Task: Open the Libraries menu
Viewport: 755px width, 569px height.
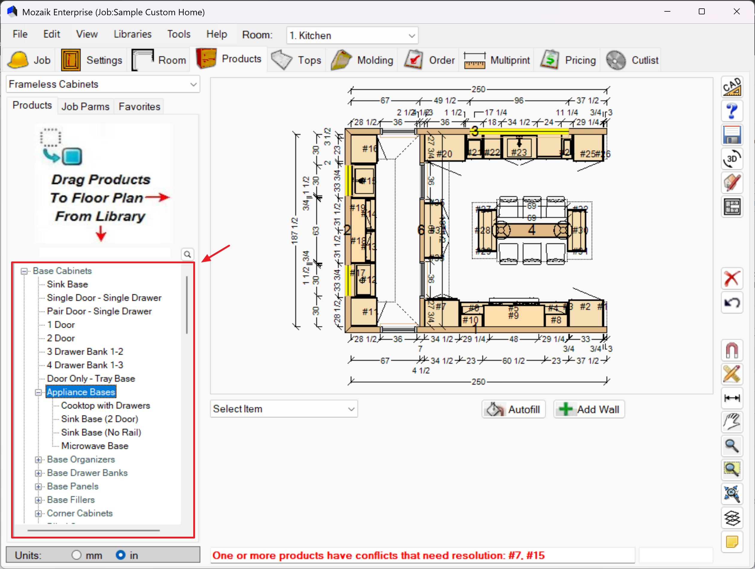Action: pyautogui.click(x=133, y=34)
